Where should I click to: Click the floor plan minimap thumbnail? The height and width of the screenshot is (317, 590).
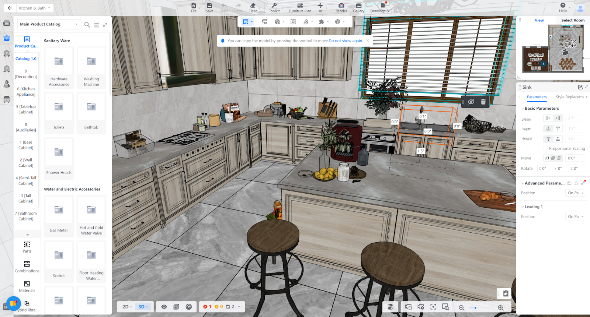point(553,48)
